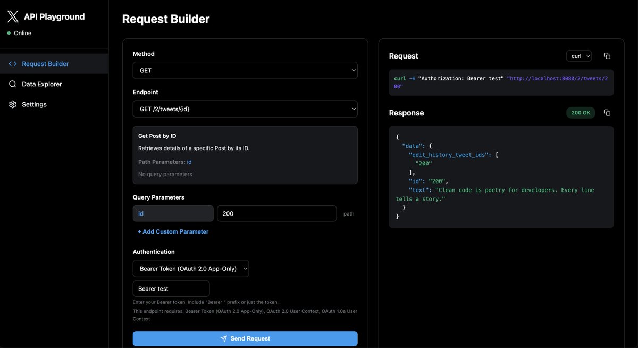This screenshot has height=348, width=638.
Task: Open the Method dropdown showing GET
Action: (x=245, y=70)
